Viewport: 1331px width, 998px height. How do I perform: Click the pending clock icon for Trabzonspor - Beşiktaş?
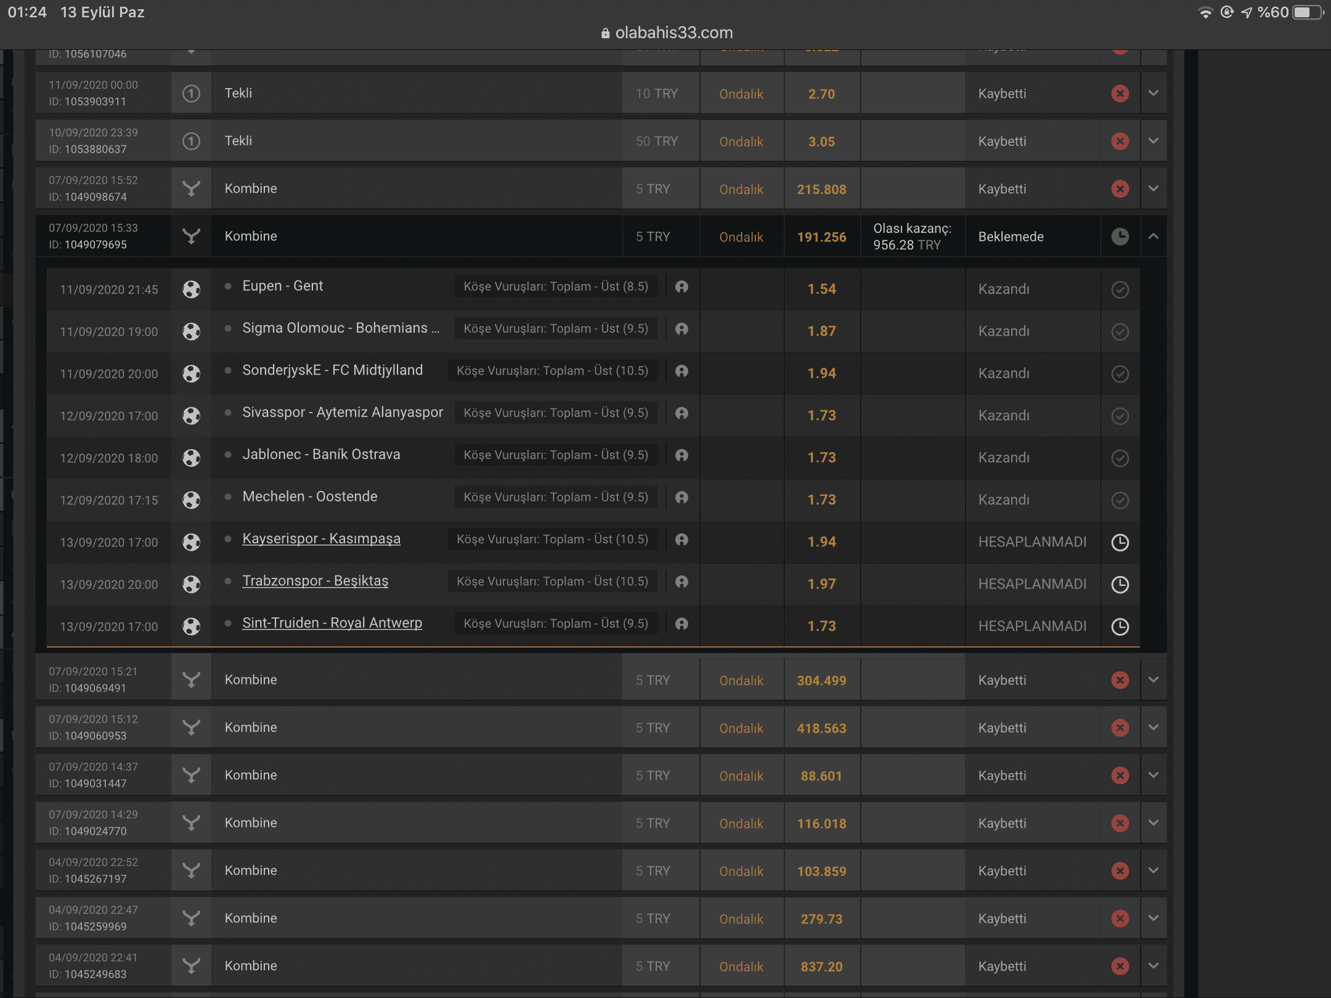[x=1120, y=584]
